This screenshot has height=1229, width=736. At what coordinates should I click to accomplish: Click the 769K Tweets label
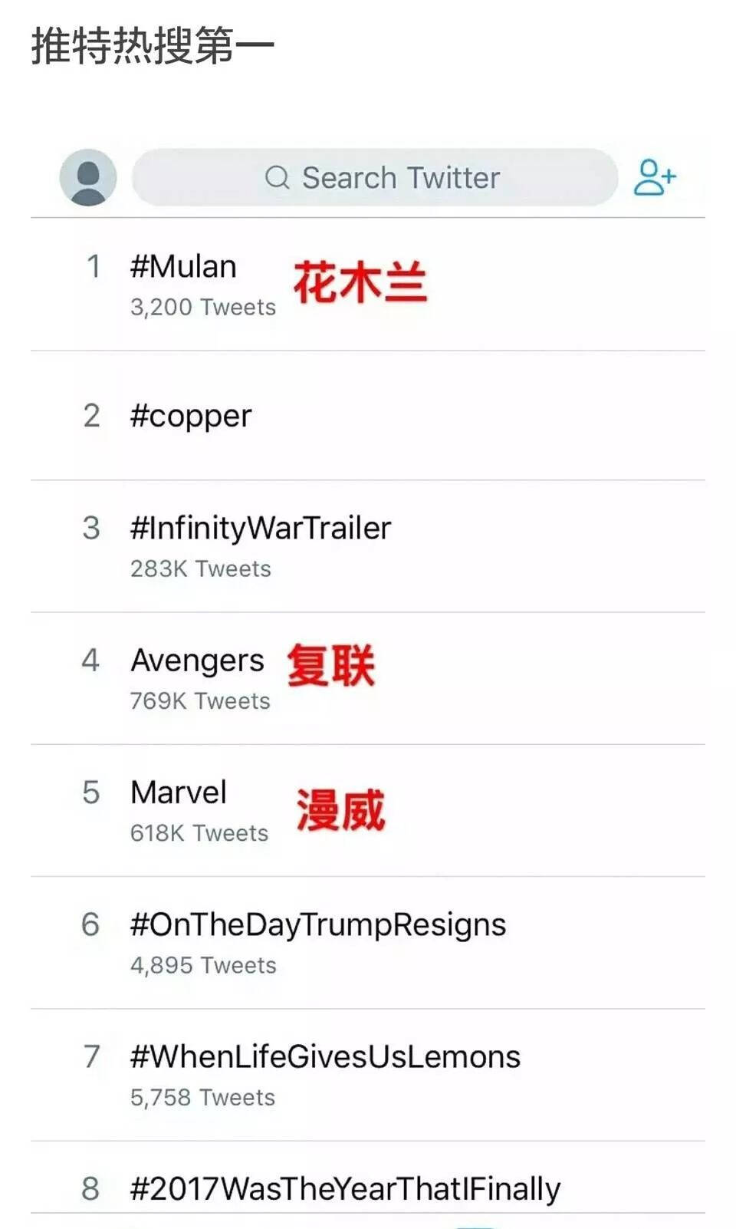pyautogui.click(x=200, y=700)
